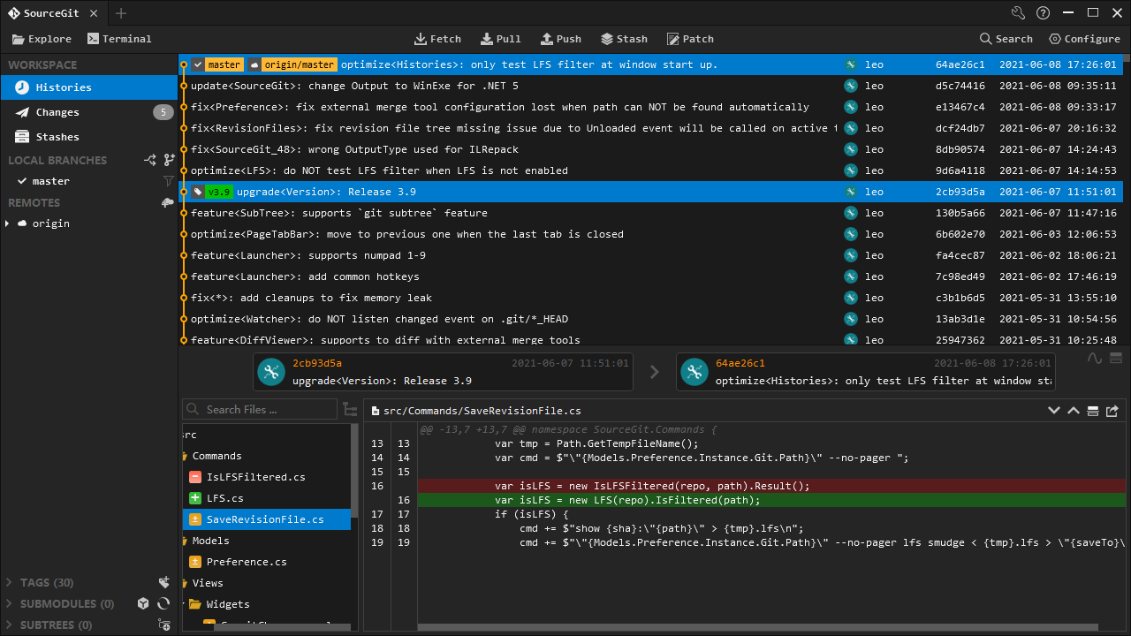Screen dimensions: 1131x636
Task: Expand the origin remote node
Action: click(x=8, y=223)
